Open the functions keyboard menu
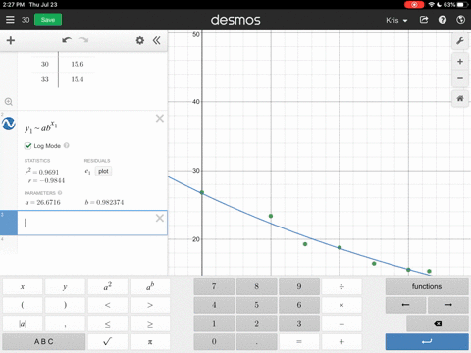The height and width of the screenshot is (353, 471). point(427,287)
